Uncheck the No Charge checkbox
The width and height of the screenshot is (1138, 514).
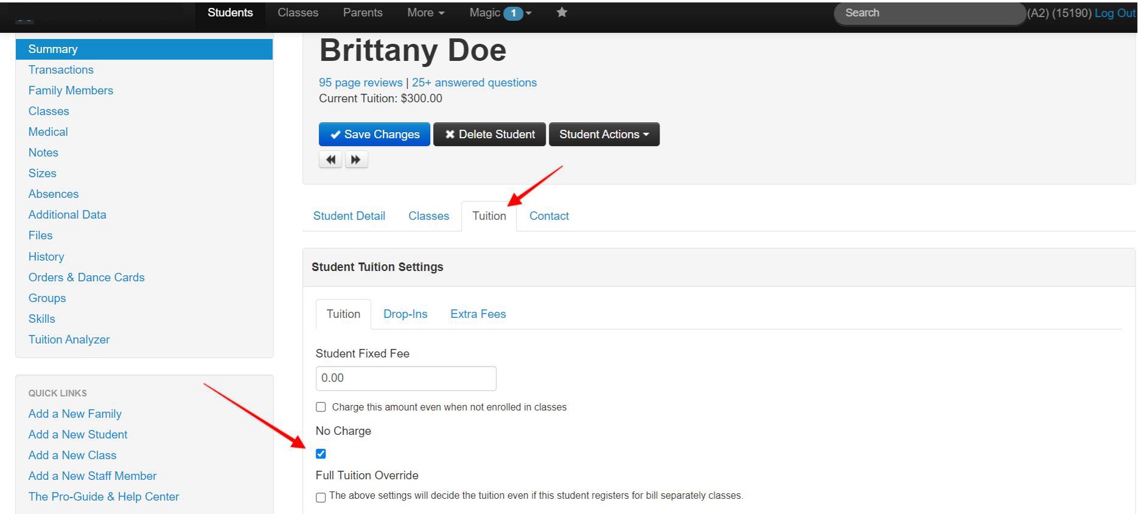click(321, 454)
